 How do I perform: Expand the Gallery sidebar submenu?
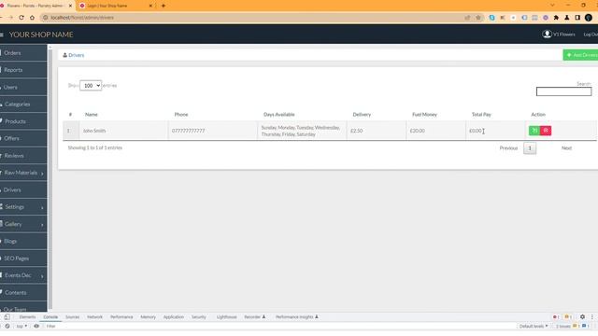tap(42, 225)
